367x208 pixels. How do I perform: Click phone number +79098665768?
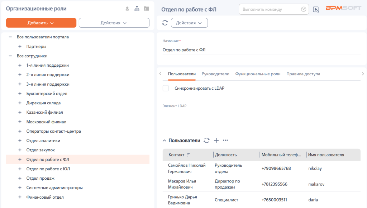276,169
